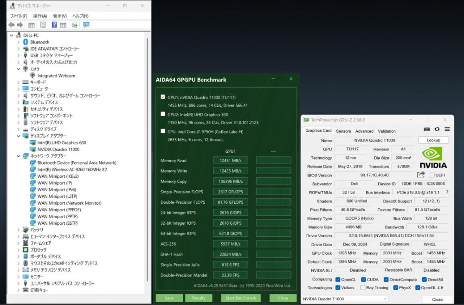
Task: Select Intel(R) Wireless-AC 9260 160MHz #2 adapter
Action: (x=72, y=169)
